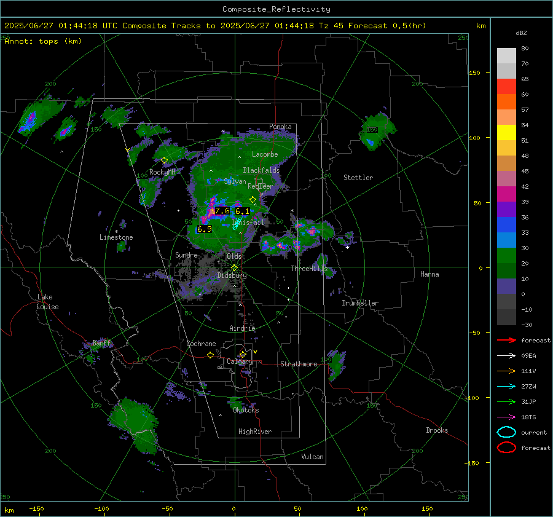The height and width of the screenshot is (517, 553).
Task: Click the yellow diamond marker below Cochrane
Action: 210,355
